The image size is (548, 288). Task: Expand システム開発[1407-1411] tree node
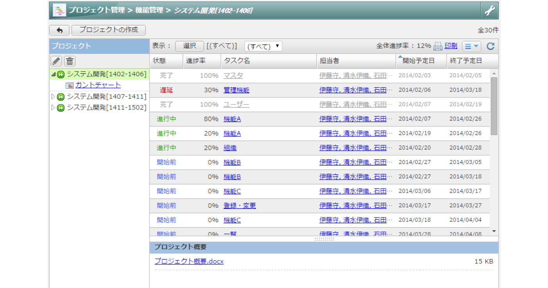53,96
